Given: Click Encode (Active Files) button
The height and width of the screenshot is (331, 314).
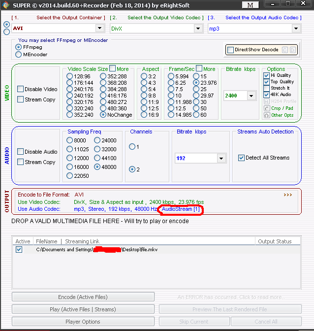Looking at the screenshot, I should [x=83, y=297].
